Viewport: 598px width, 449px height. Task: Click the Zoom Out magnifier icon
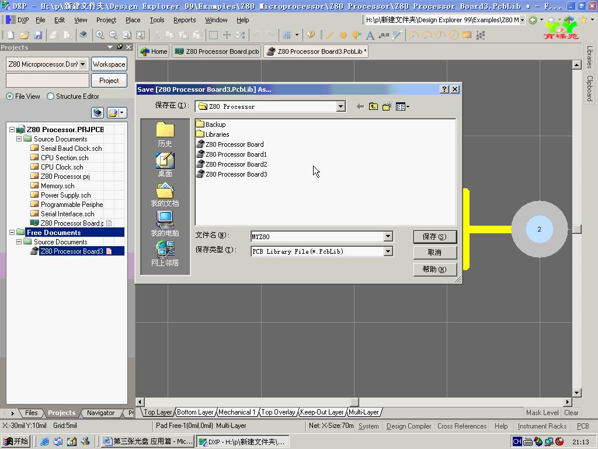point(113,35)
